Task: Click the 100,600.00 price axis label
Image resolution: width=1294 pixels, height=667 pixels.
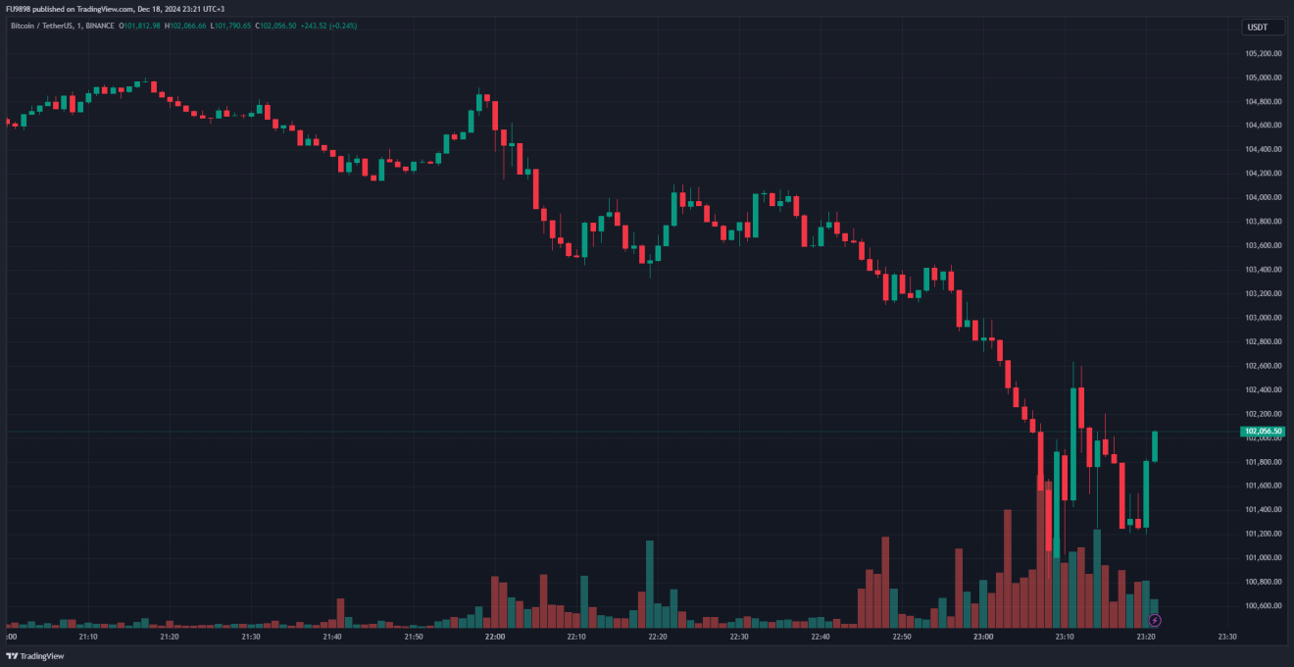Action: tap(1264, 605)
